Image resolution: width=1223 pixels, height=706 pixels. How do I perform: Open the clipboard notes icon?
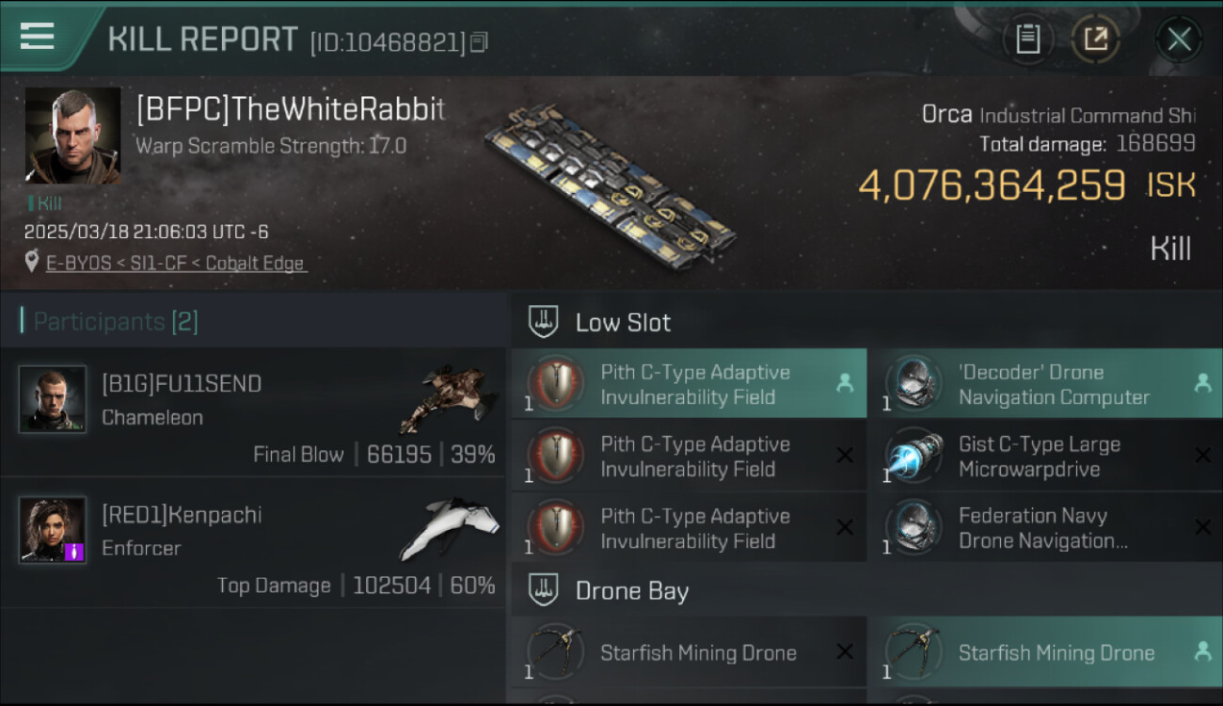(x=1027, y=40)
